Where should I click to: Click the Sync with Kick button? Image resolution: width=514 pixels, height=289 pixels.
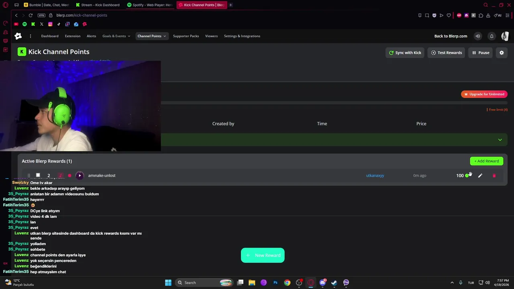click(405, 53)
